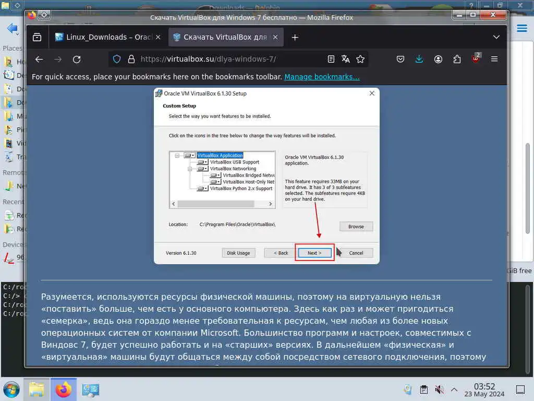Open the Firefox application hamburger menu
Viewport: 534px width, 401px height.
[494, 59]
